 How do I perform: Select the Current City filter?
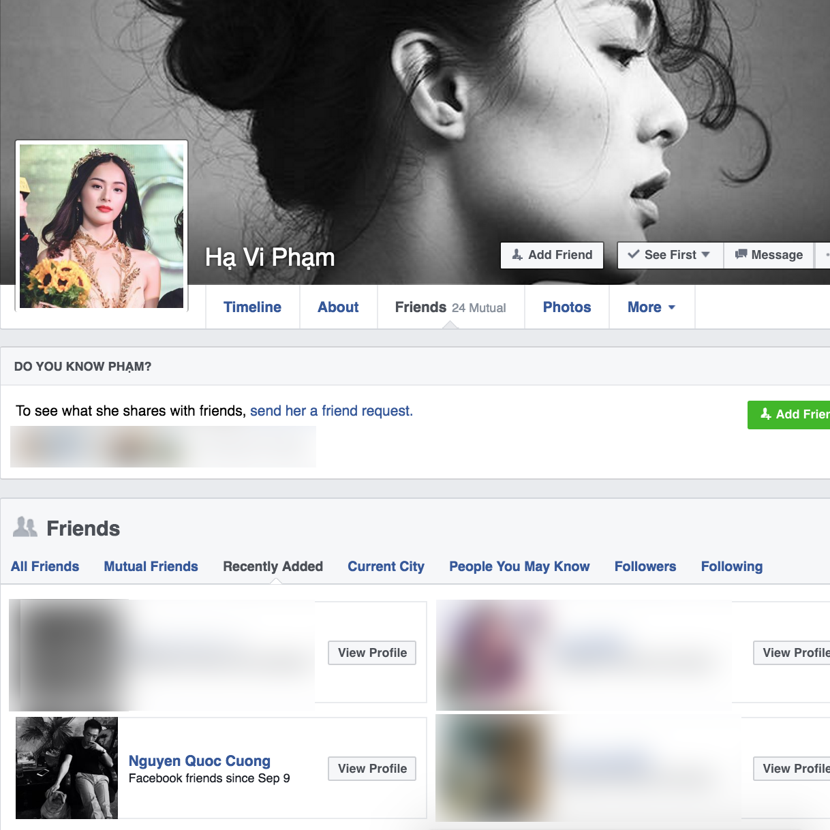386,566
